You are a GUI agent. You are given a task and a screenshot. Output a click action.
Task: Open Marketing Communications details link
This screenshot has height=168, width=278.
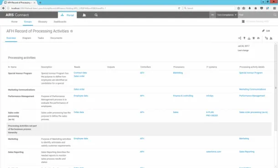[252, 89]
